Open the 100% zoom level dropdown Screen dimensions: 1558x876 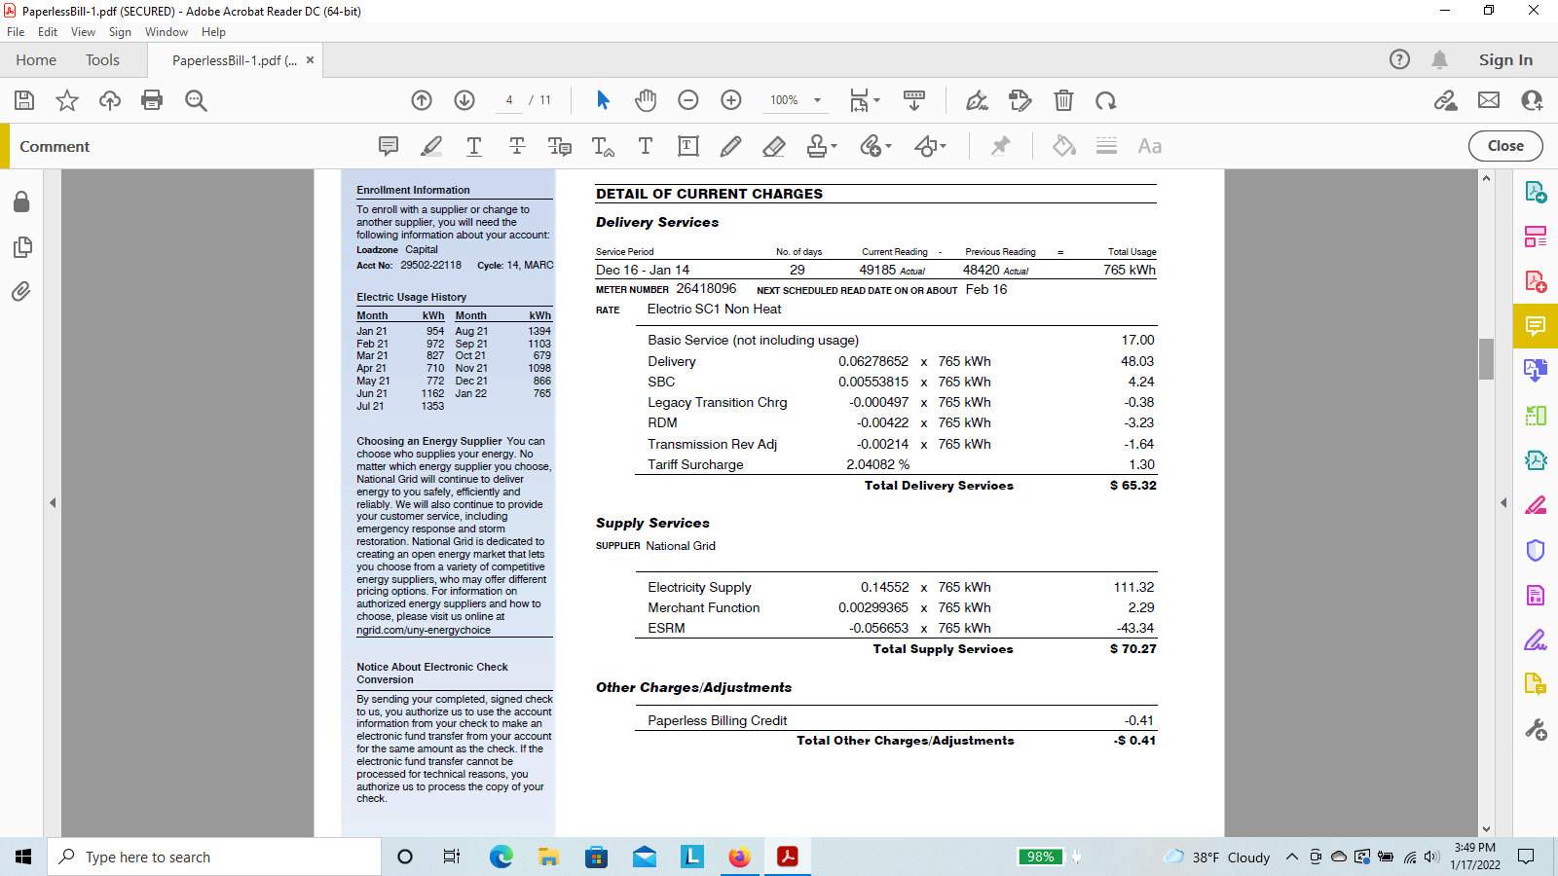coord(817,100)
